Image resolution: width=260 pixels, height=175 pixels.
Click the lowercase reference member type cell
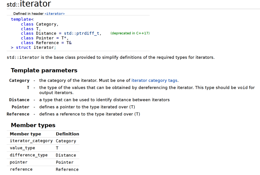pos(21,169)
